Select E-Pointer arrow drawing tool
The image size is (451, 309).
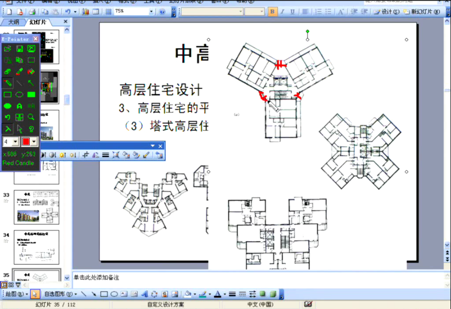coord(31,83)
